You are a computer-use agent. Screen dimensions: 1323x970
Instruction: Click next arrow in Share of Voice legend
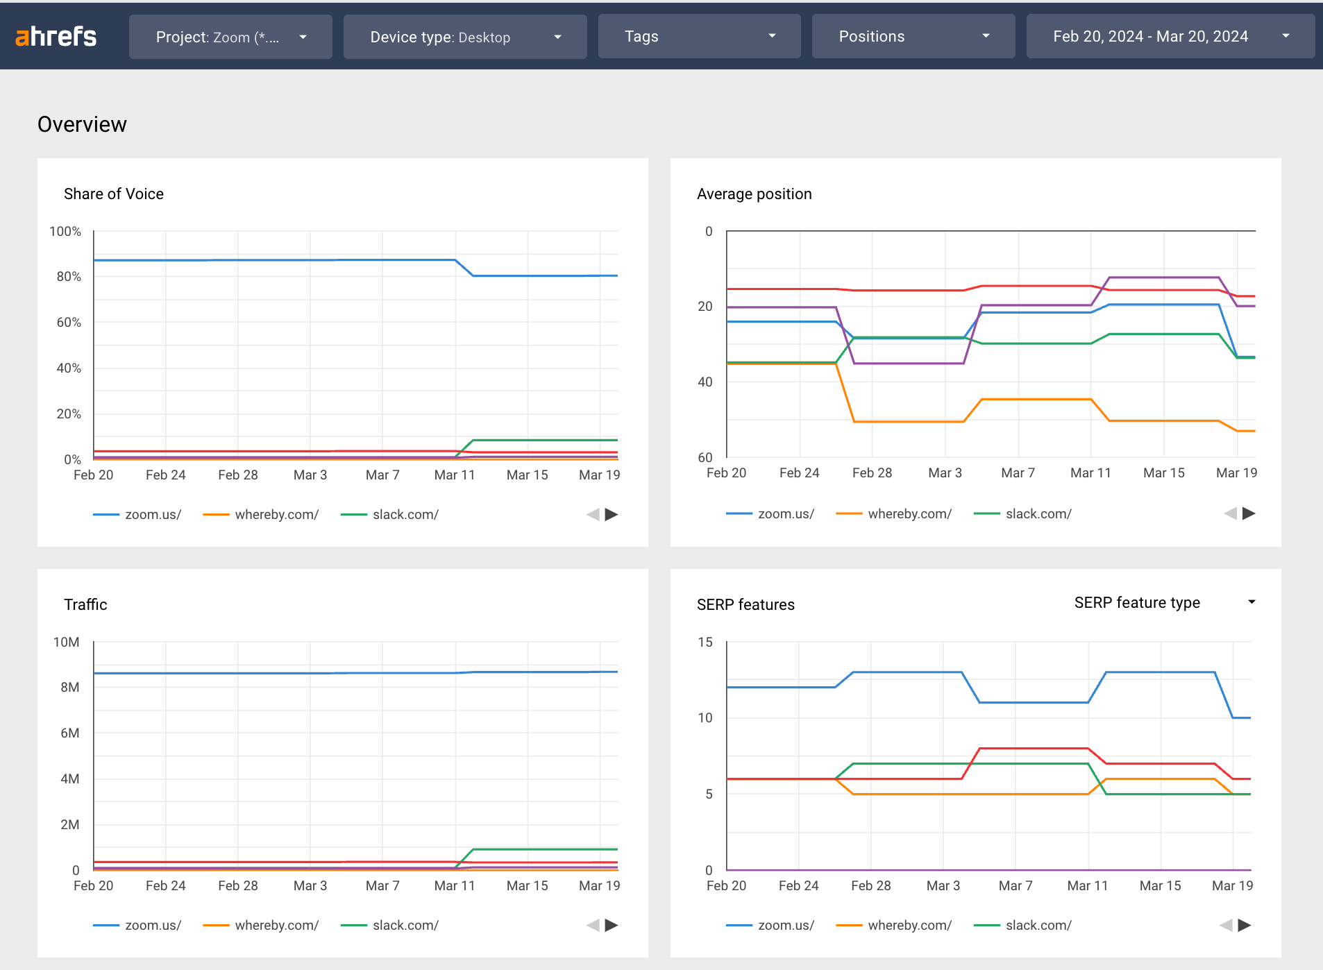click(612, 513)
